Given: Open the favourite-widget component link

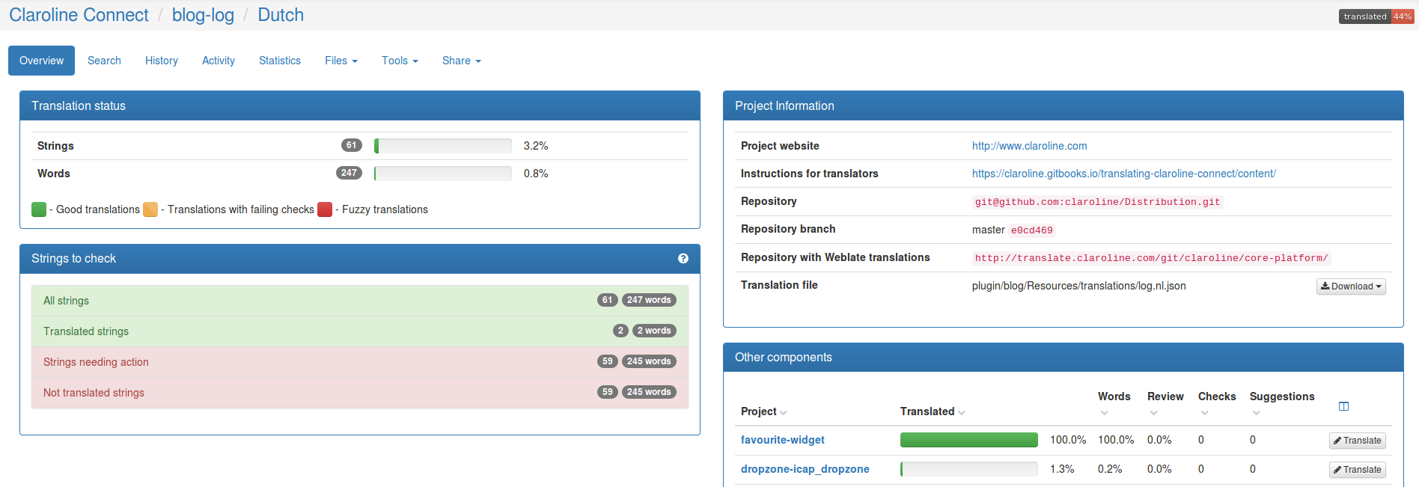Looking at the screenshot, I should (x=783, y=440).
